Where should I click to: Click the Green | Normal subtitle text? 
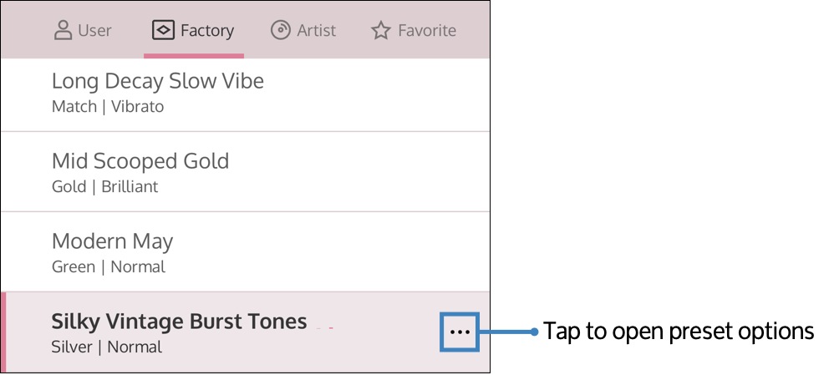[109, 267]
